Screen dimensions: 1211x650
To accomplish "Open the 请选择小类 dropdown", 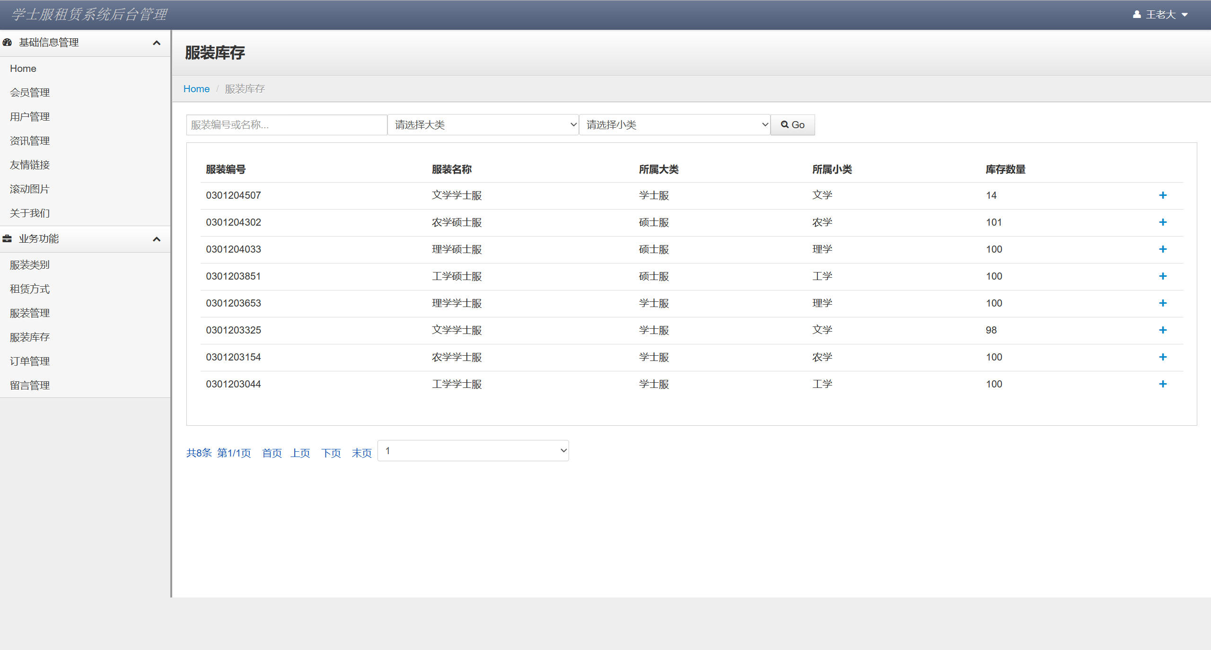I will pyautogui.click(x=675, y=125).
